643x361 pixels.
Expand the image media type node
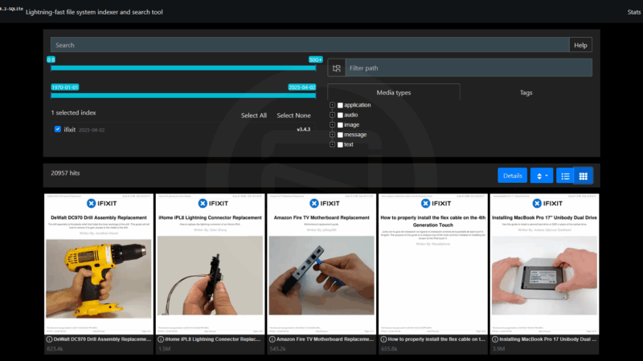coord(332,125)
